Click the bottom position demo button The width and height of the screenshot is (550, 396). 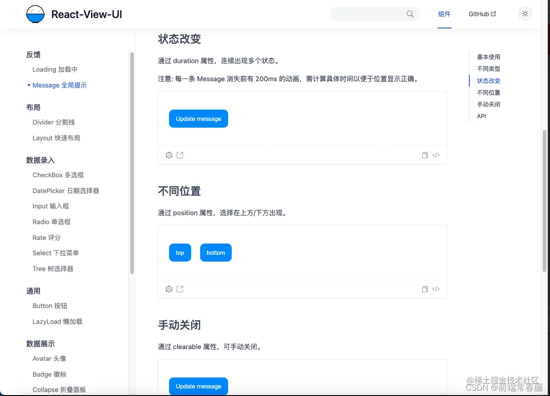(x=215, y=253)
